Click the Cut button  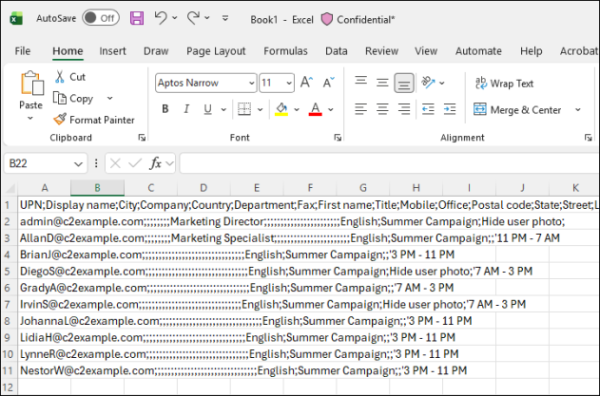point(70,77)
